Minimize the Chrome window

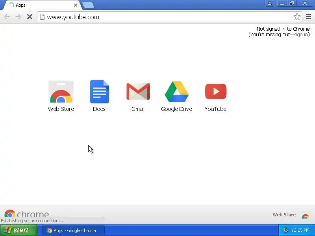pos(282,3)
